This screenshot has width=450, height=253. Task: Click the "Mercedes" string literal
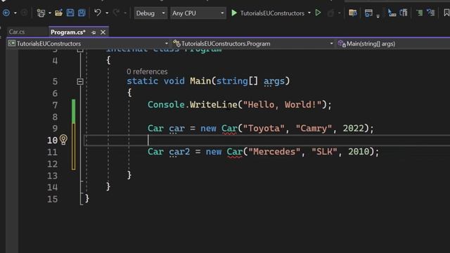click(x=274, y=152)
